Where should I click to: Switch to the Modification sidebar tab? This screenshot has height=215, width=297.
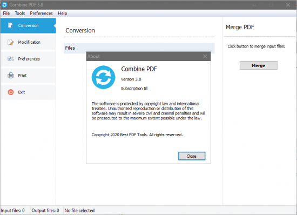click(x=29, y=42)
